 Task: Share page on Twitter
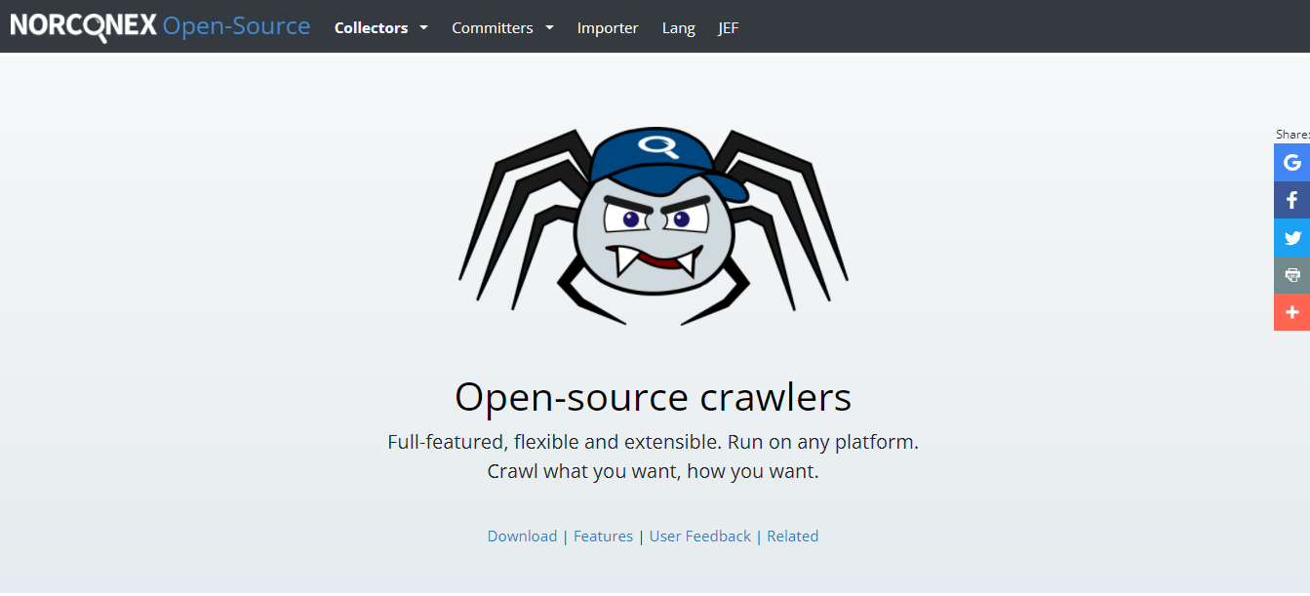[x=1291, y=237]
